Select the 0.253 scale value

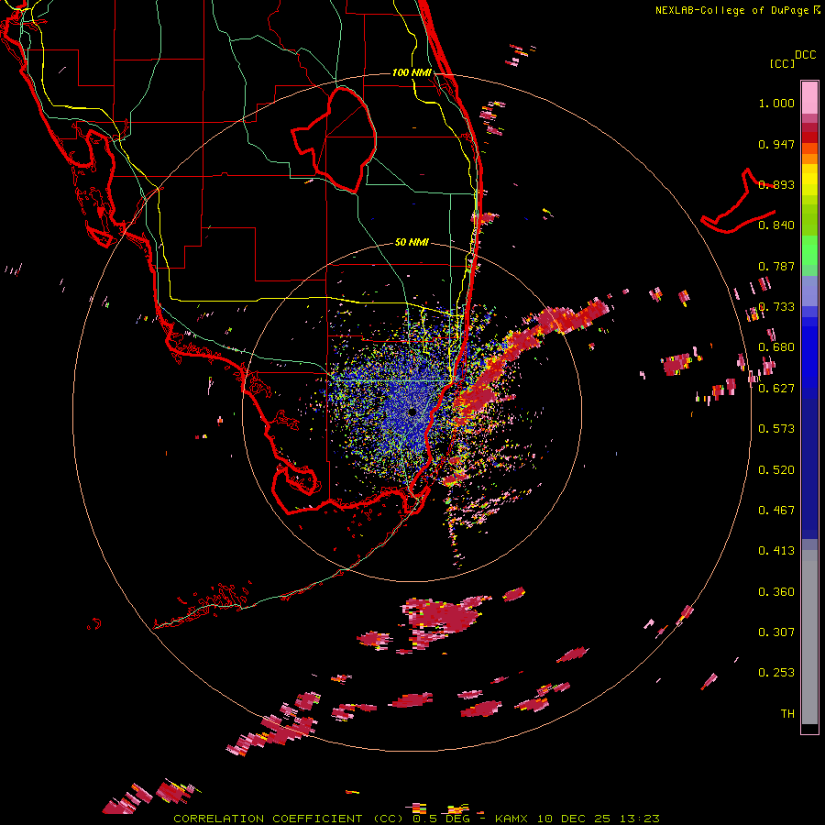pyautogui.click(x=776, y=673)
